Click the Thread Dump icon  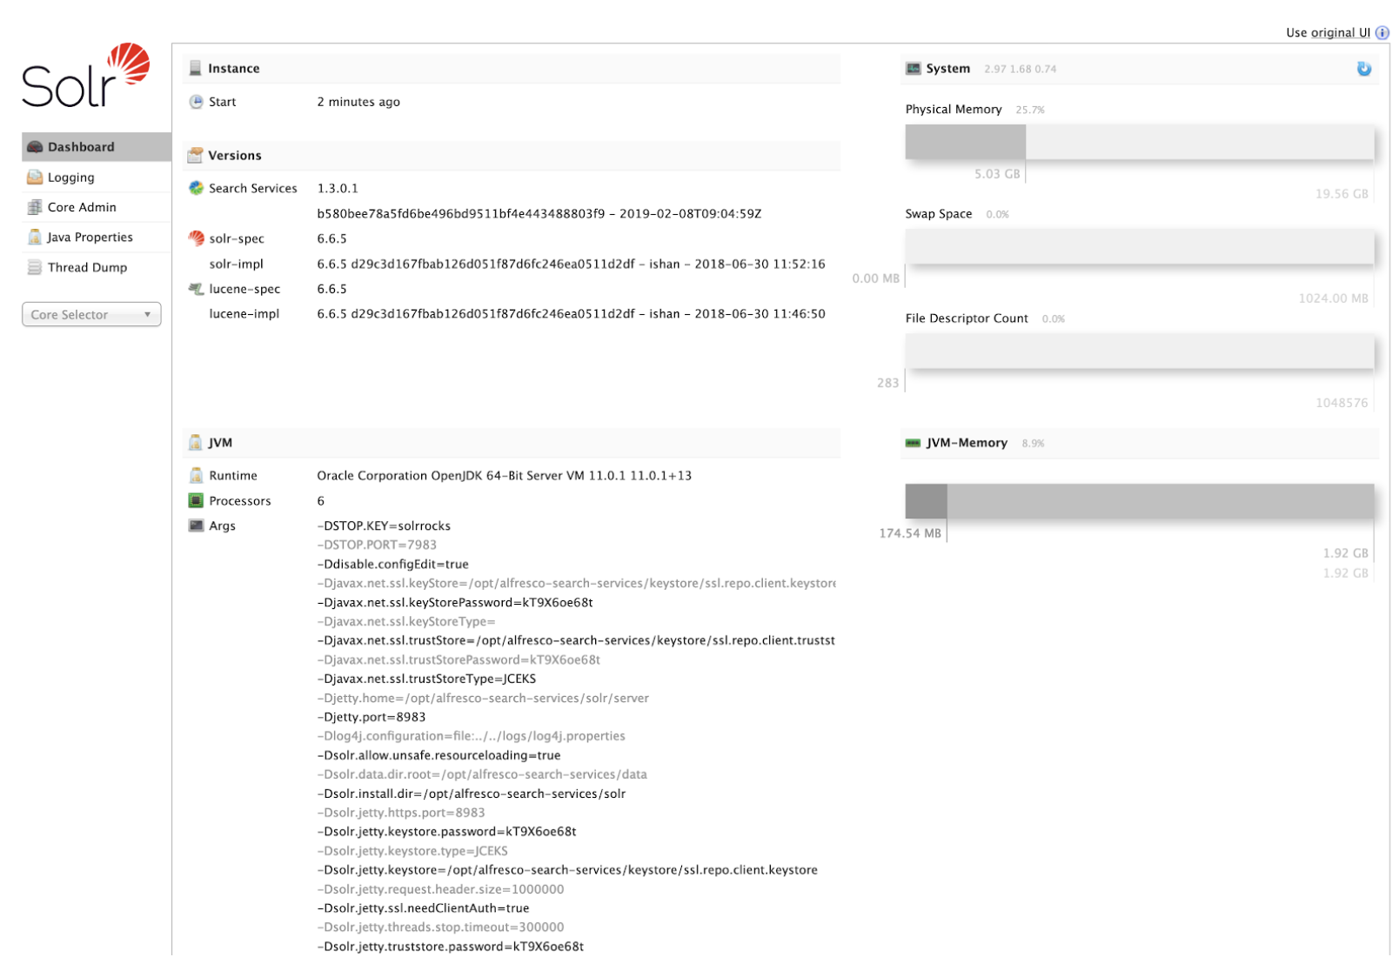coord(35,267)
